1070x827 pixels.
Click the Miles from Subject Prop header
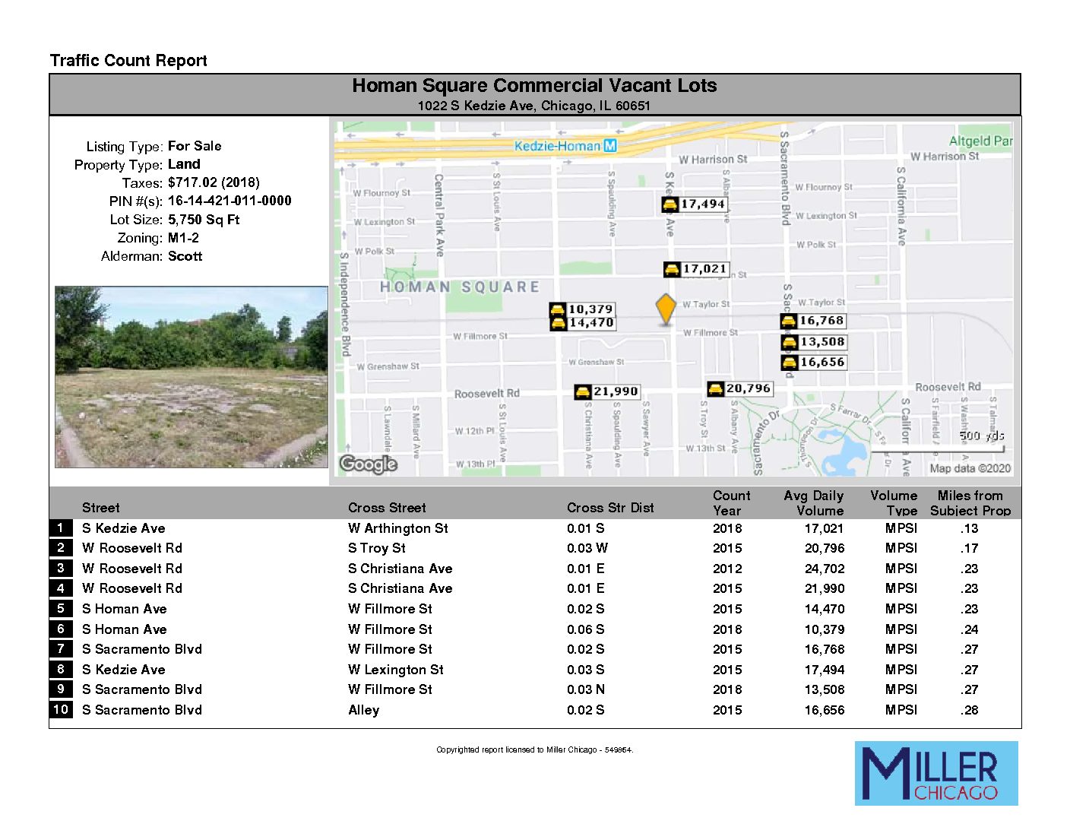tap(970, 503)
